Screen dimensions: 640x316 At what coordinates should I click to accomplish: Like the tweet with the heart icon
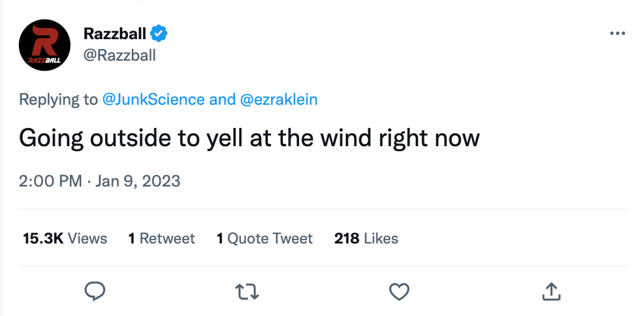point(399,291)
